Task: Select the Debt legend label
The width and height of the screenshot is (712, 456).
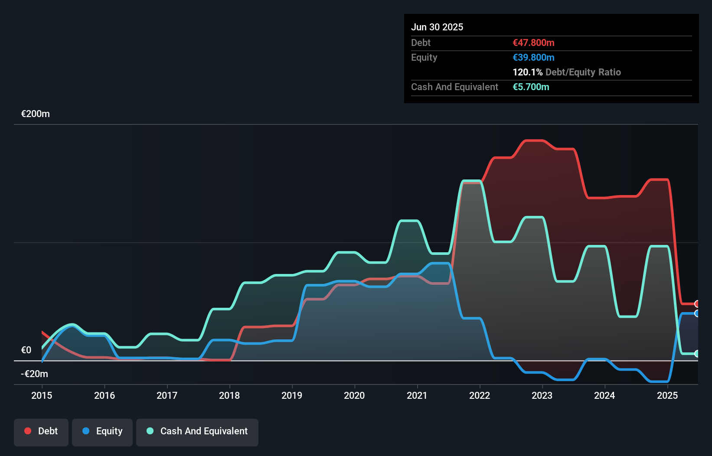Action: (x=48, y=431)
